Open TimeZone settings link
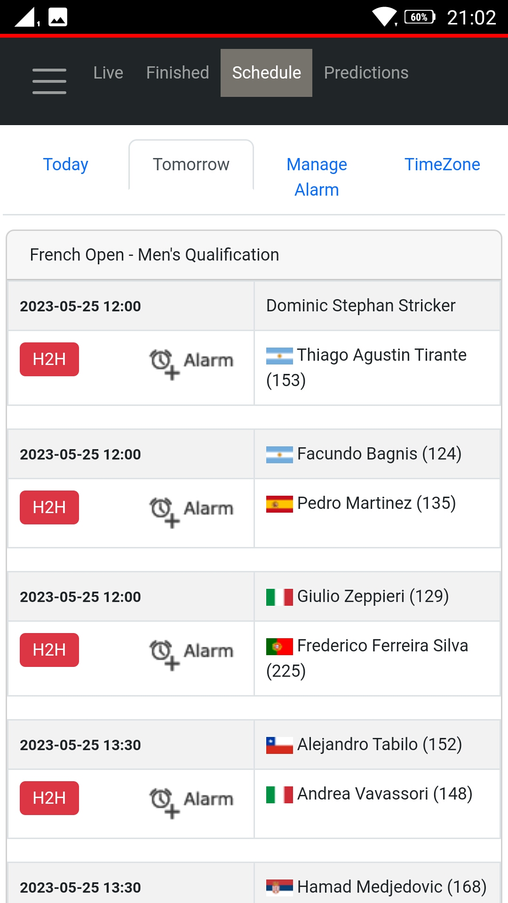Viewport: 508px width, 903px height. (443, 165)
